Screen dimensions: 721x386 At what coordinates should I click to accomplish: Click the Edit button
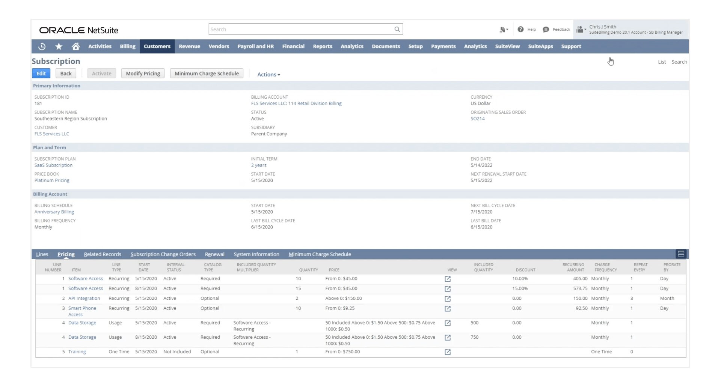point(41,74)
